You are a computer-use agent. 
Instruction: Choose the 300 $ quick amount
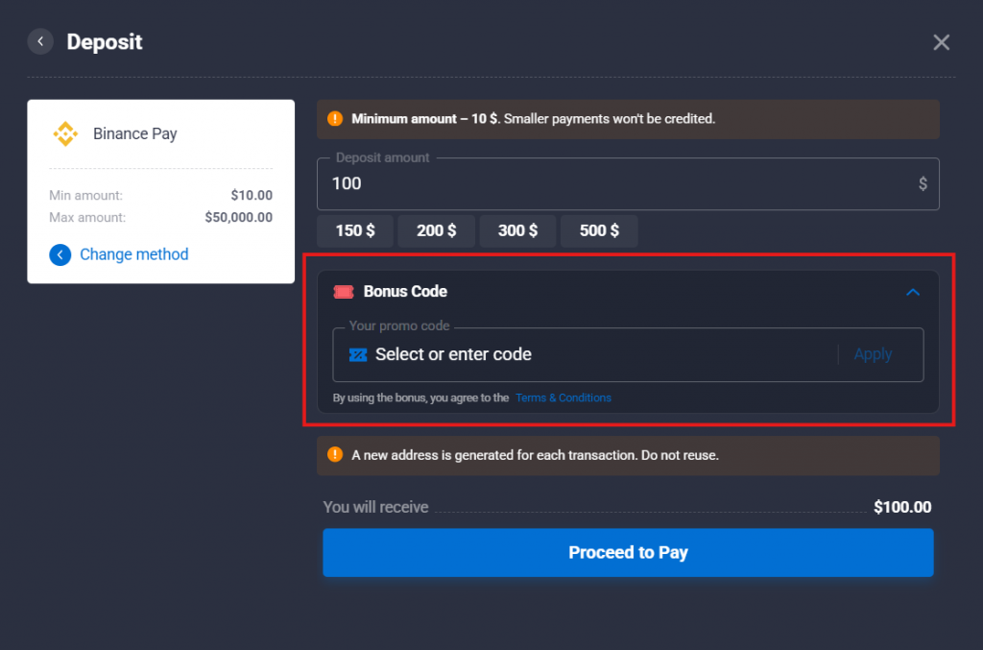517,230
